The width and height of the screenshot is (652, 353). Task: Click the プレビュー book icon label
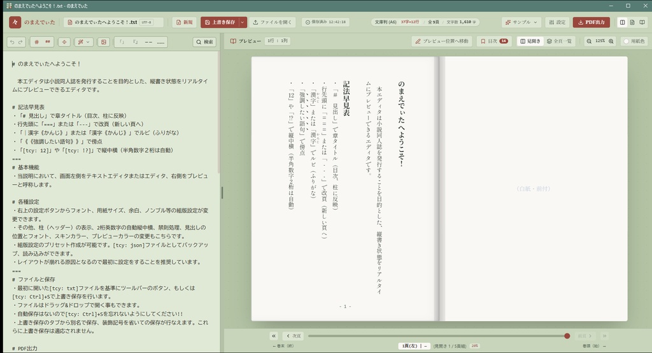[x=245, y=41]
